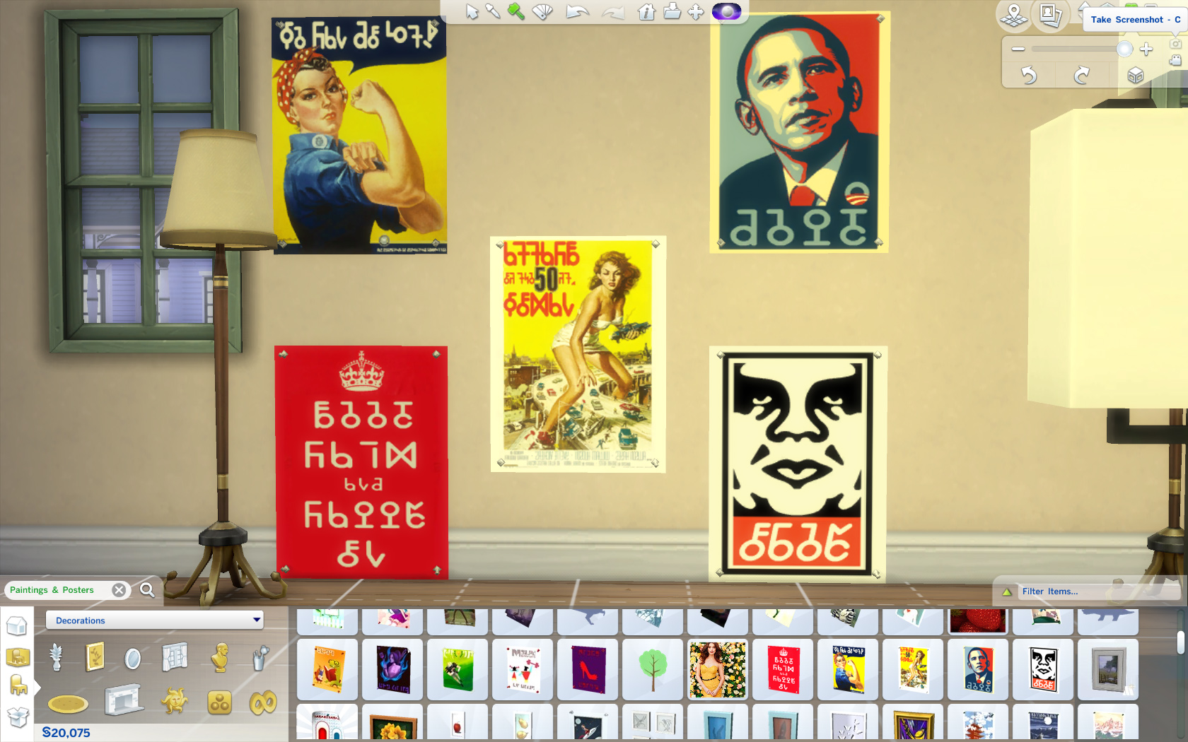Select the Obey Giant poster on wall
This screenshot has width=1188, height=742.
(x=798, y=464)
